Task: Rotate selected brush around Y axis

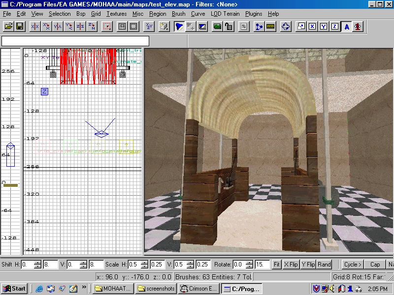Action: 69,27
